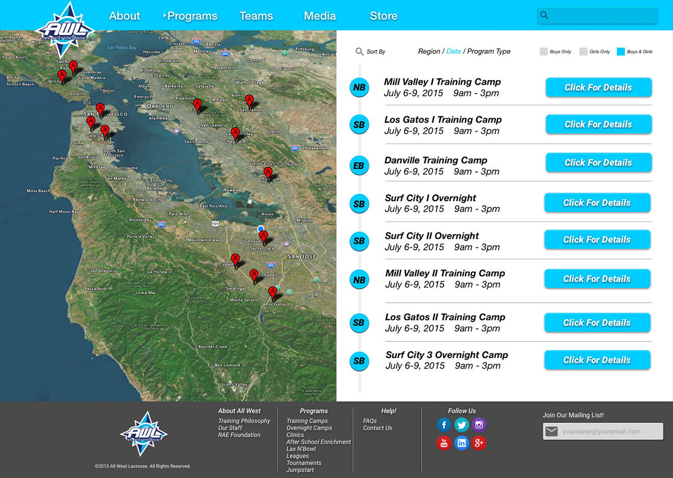Open the About menu
Viewport: 673px width, 478px height.
125,16
